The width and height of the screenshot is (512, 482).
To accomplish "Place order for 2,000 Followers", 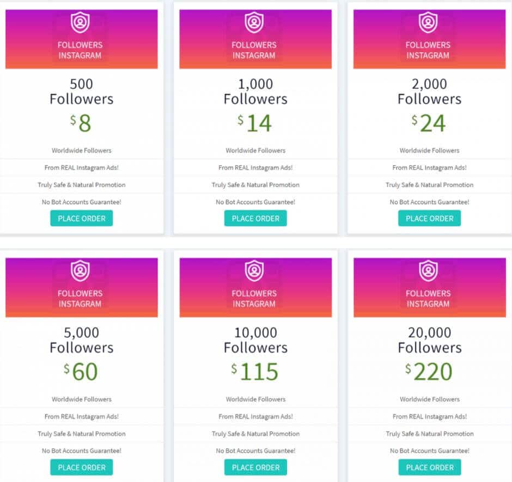I will pyautogui.click(x=430, y=218).
